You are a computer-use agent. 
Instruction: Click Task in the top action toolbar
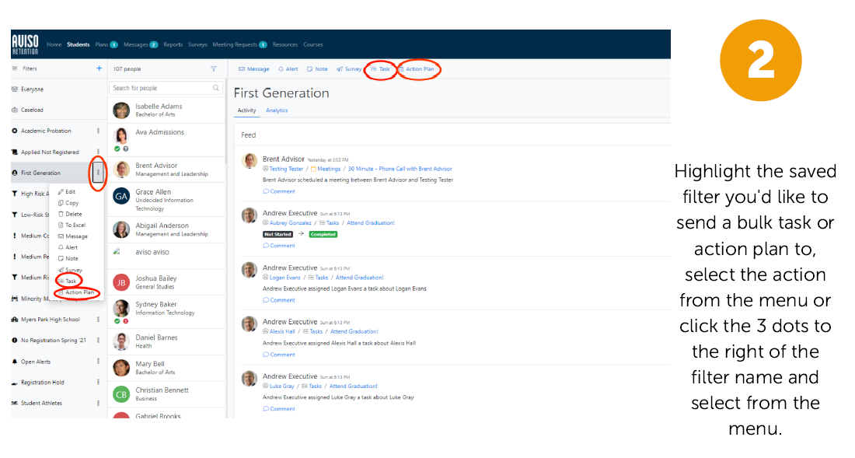[381, 69]
